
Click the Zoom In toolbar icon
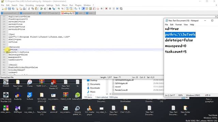pyautogui.click(x=59, y=8)
